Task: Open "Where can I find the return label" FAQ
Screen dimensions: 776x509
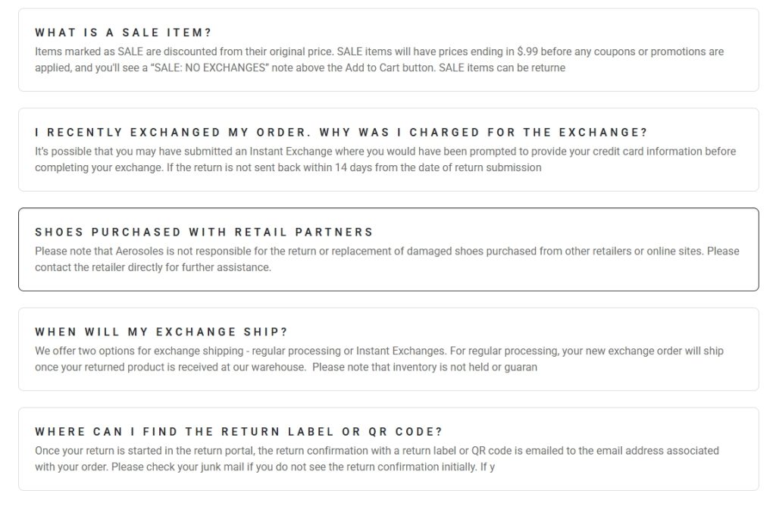Action: point(239,432)
